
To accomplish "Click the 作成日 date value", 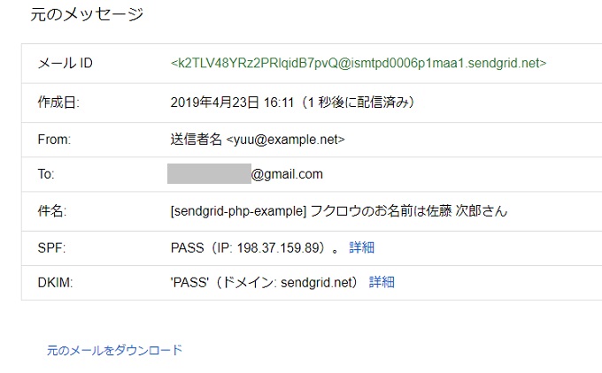I will (292, 103).
